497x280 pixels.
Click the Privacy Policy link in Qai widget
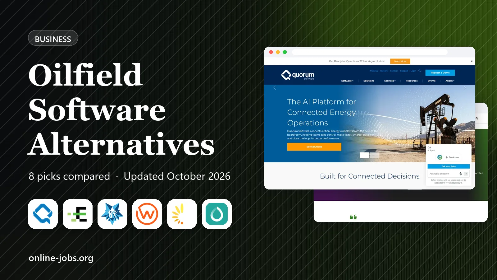click(x=454, y=183)
